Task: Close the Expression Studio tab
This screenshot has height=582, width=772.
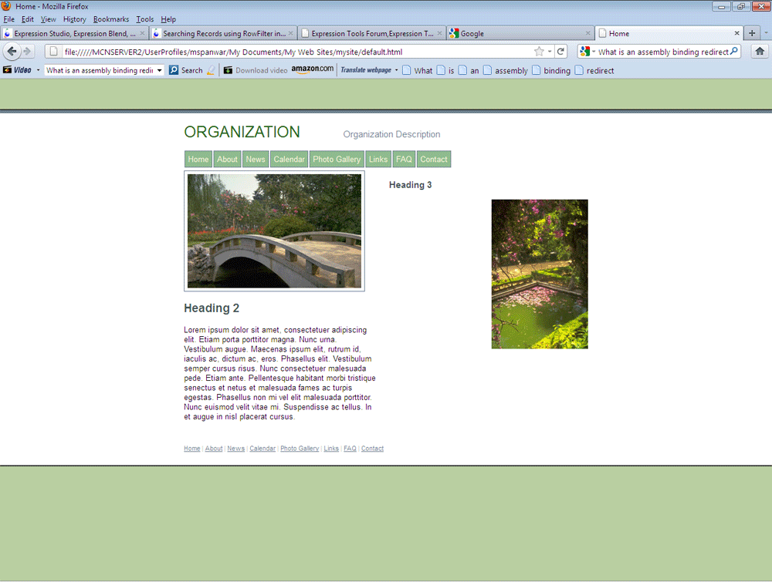Action: tap(142, 33)
